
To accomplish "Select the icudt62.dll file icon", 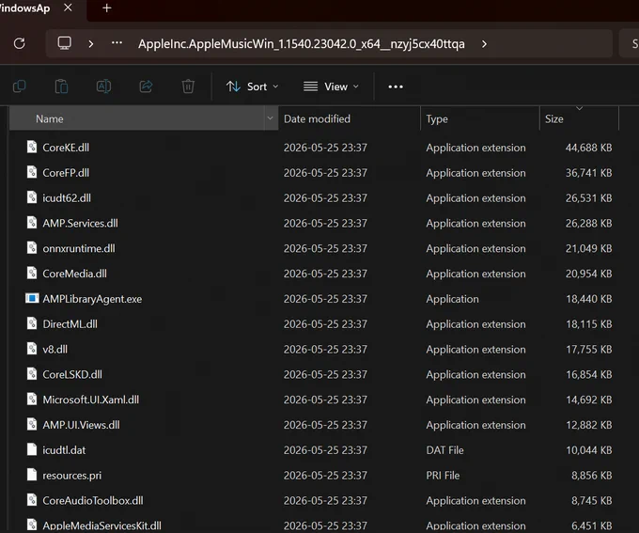I will pos(32,197).
